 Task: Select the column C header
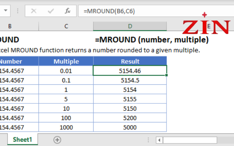(x=66, y=26)
